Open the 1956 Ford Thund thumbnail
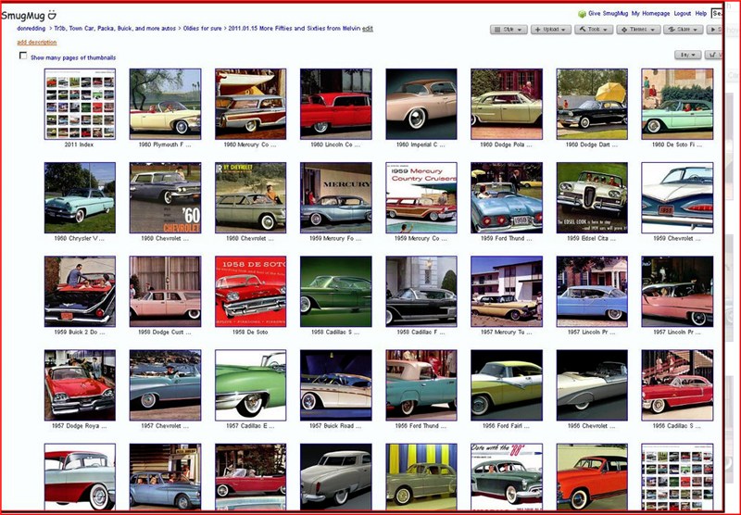Screen dimensions: 741x515 tap(421, 385)
